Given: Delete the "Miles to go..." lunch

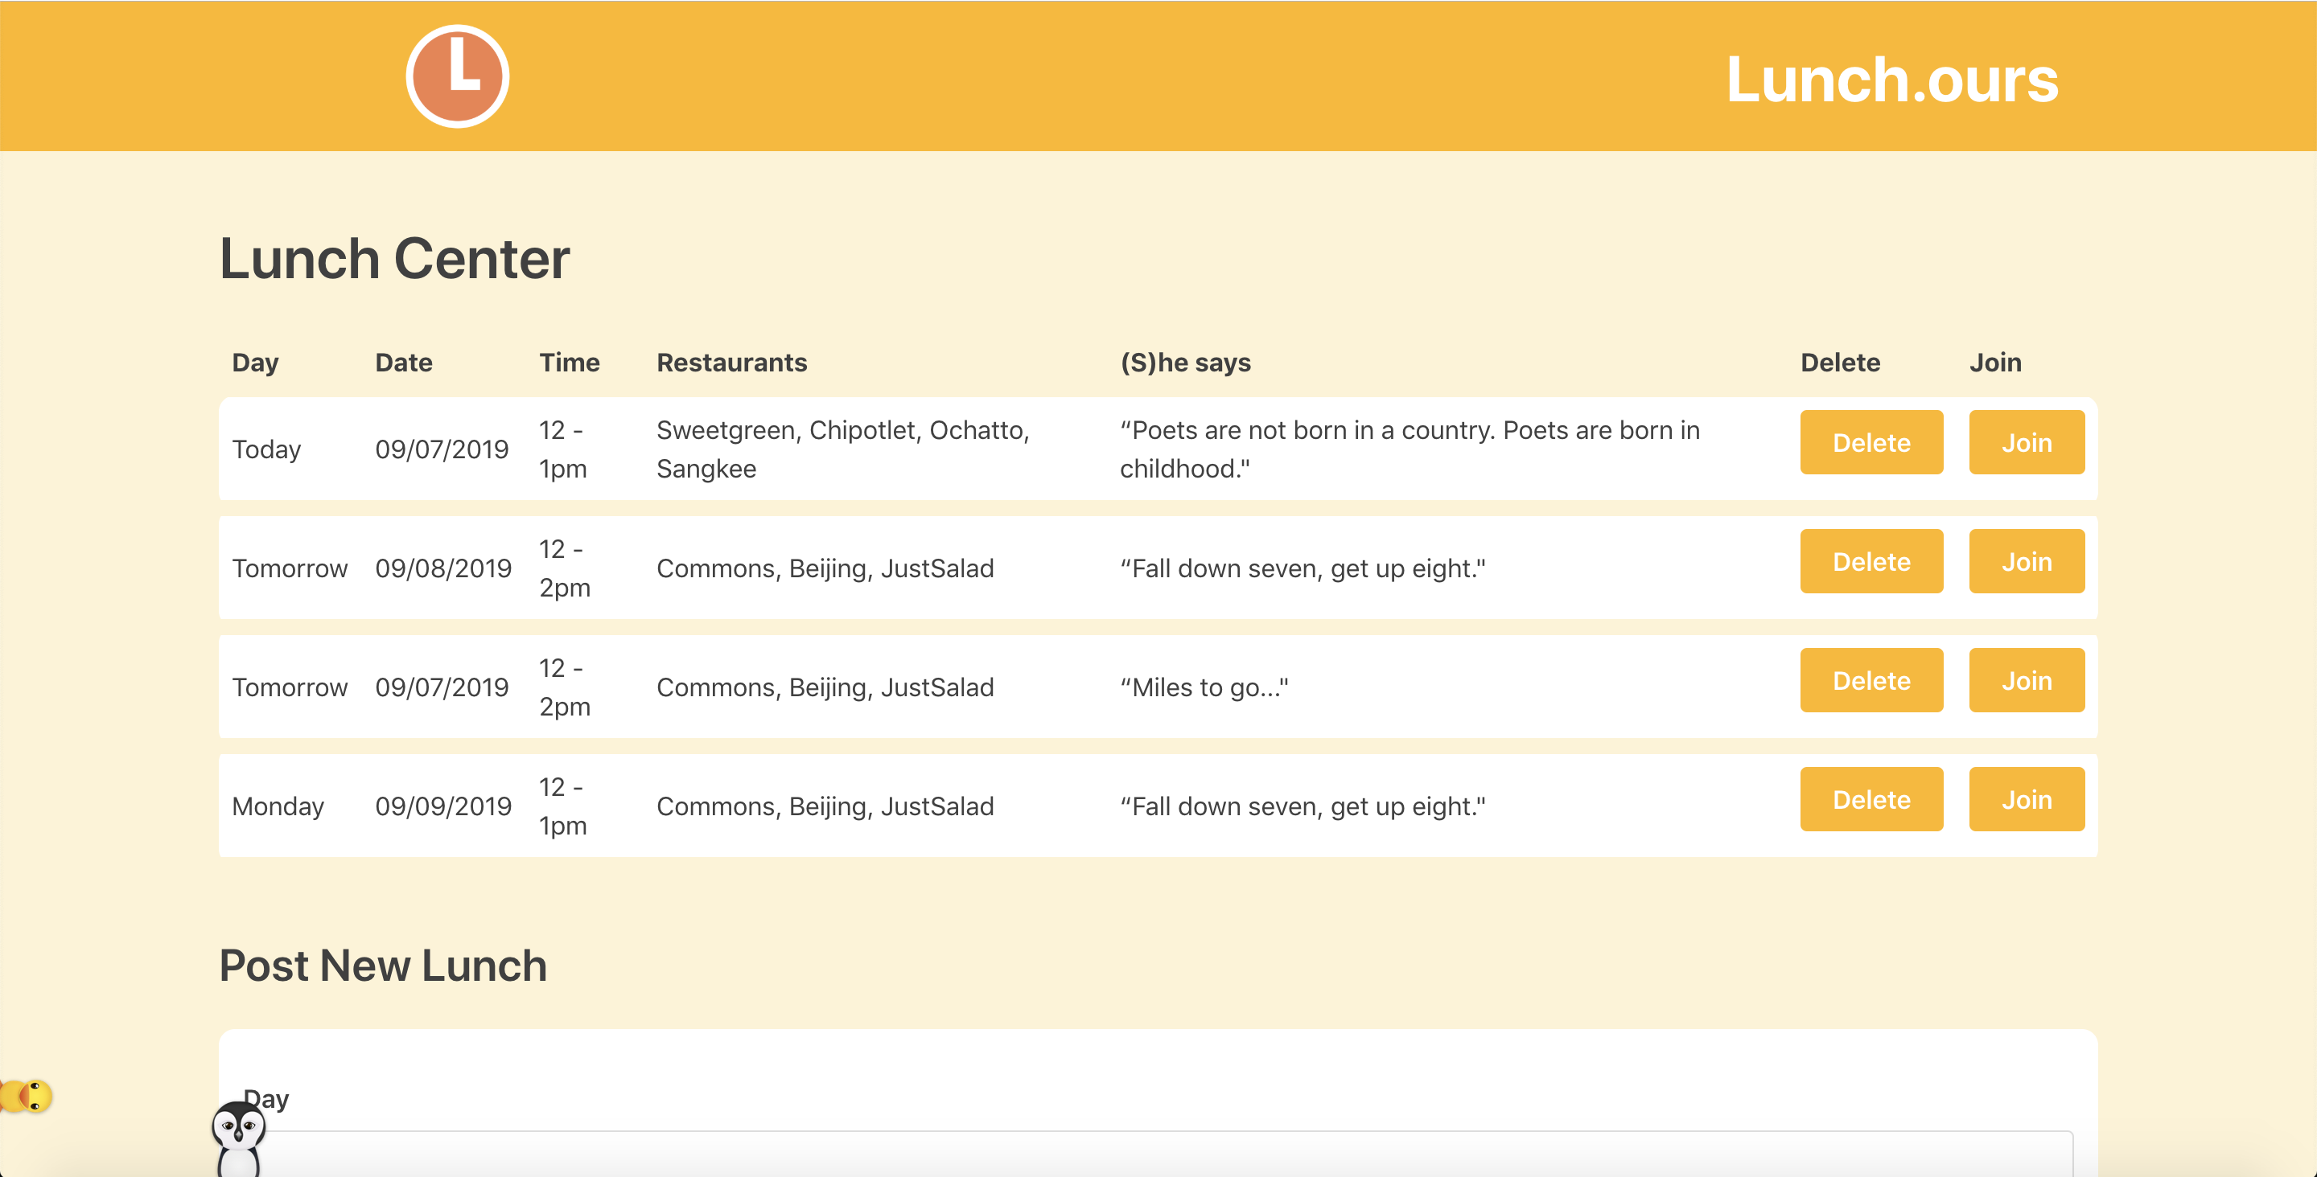Looking at the screenshot, I should coord(1870,681).
